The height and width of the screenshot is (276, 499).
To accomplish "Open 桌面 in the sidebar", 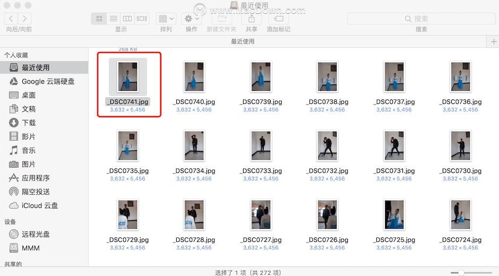I will tap(44, 95).
